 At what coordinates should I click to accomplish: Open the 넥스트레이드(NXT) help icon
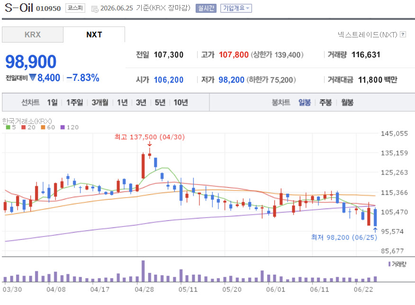403,35
